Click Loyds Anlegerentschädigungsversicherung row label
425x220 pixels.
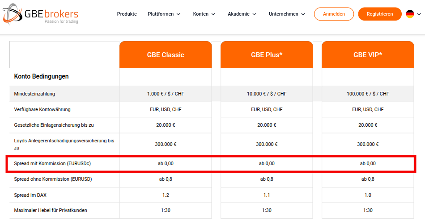pyautogui.click(x=64, y=144)
